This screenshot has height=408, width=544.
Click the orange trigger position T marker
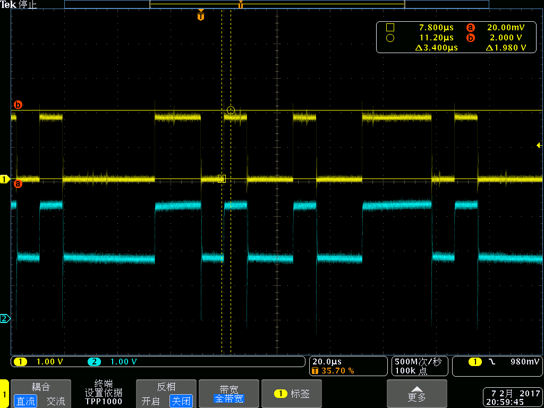200,16
